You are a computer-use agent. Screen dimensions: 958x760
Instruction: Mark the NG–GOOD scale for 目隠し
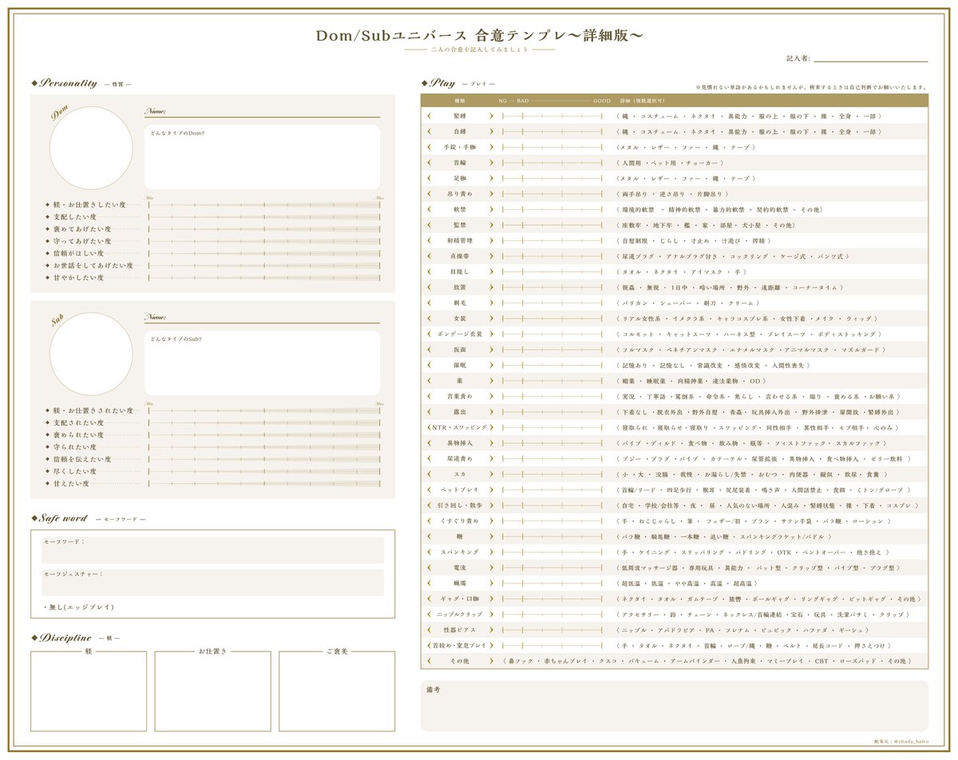552,271
